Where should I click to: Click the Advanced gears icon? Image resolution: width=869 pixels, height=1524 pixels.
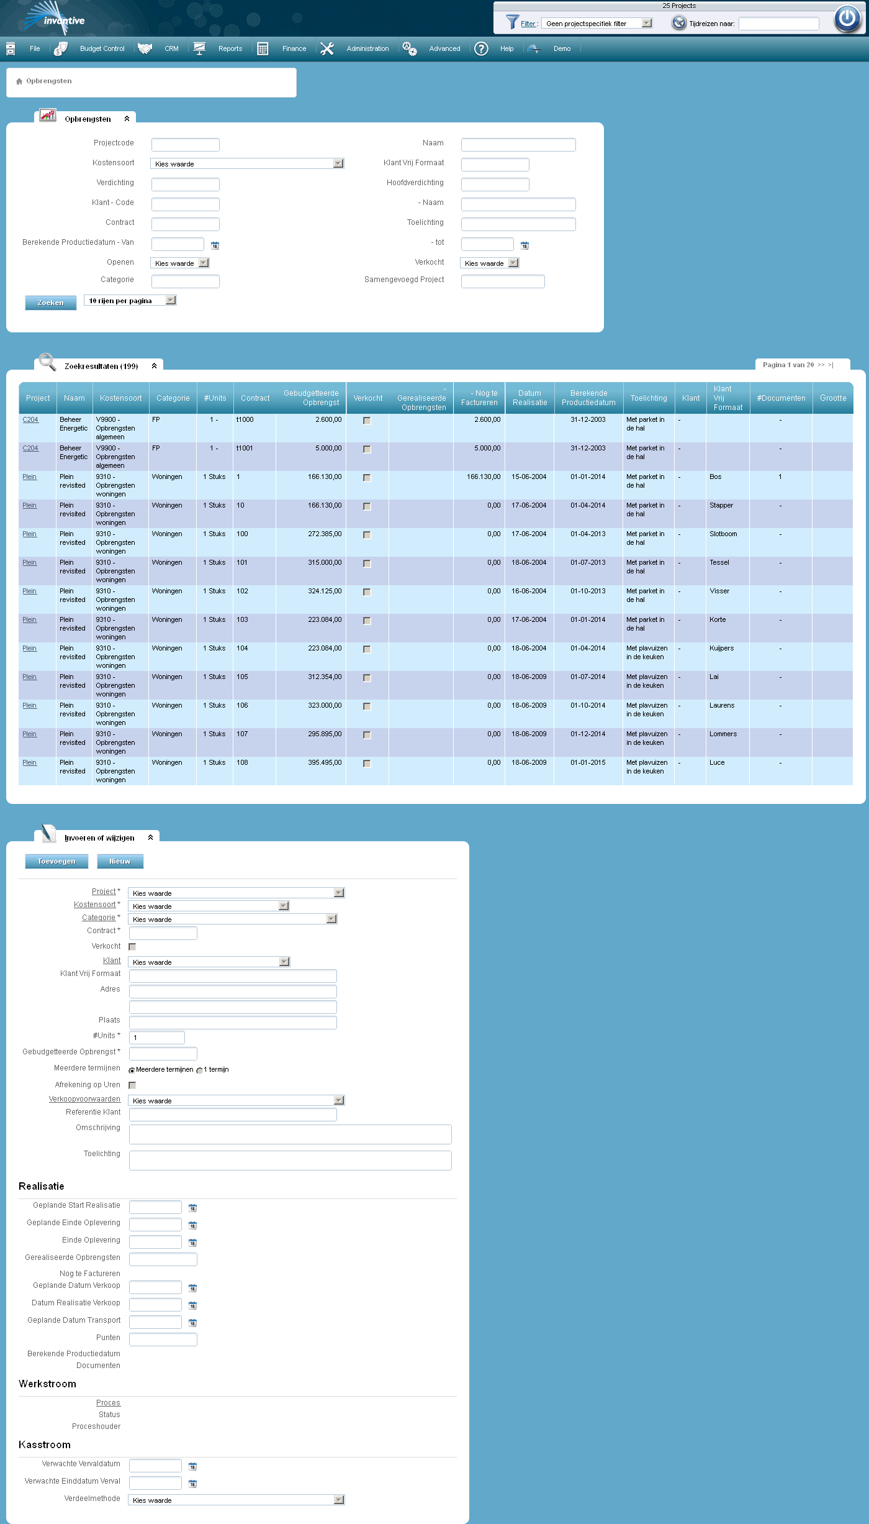point(409,48)
